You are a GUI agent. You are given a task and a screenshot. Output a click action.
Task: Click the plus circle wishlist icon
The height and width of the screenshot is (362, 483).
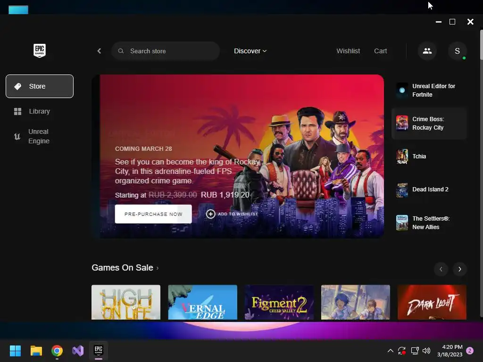click(x=210, y=214)
